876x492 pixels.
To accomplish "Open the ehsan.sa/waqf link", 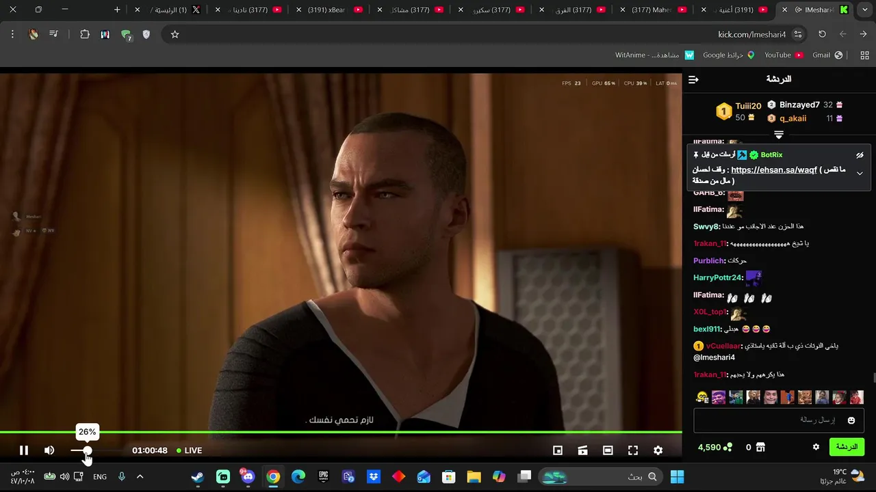I will coord(774,170).
